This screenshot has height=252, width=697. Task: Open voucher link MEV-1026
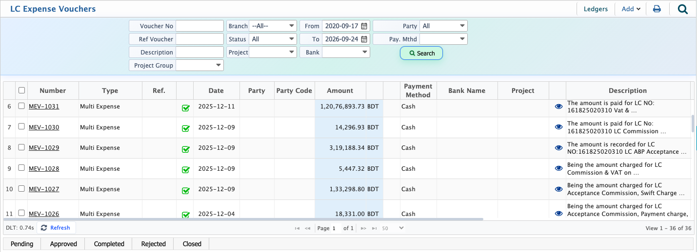(44, 214)
